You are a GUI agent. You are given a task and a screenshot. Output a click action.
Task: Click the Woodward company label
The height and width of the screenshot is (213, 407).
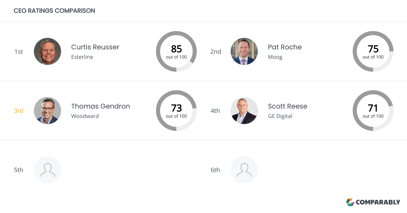pos(85,116)
